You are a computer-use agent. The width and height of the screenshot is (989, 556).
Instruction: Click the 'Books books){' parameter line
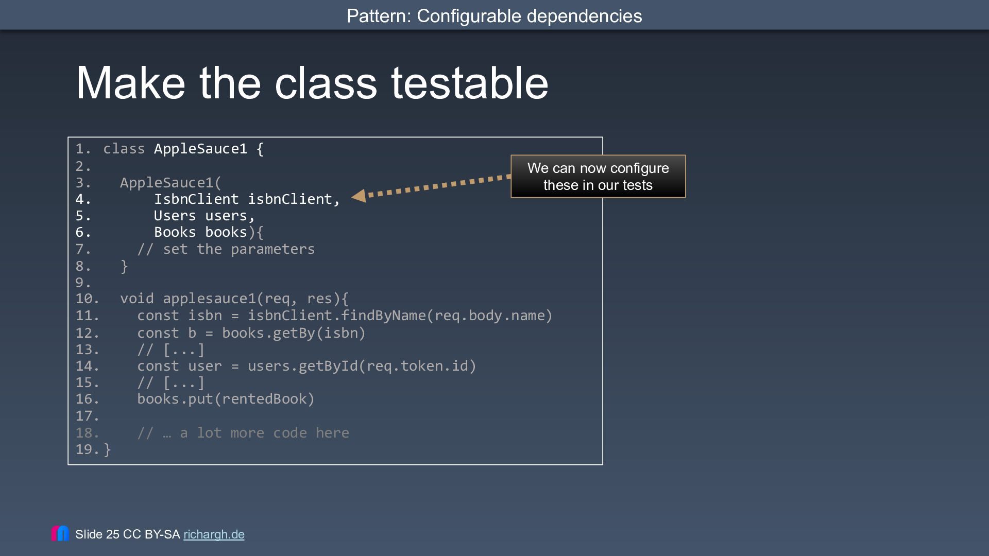point(209,232)
